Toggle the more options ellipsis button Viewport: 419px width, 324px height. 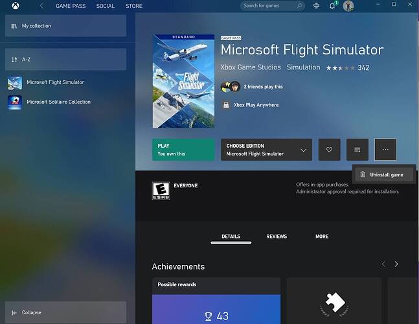pyautogui.click(x=385, y=150)
